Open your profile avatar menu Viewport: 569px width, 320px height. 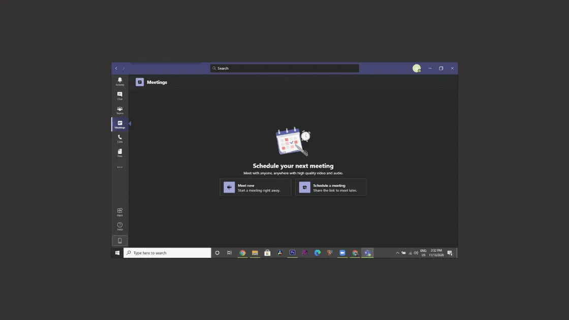(x=417, y=68)
